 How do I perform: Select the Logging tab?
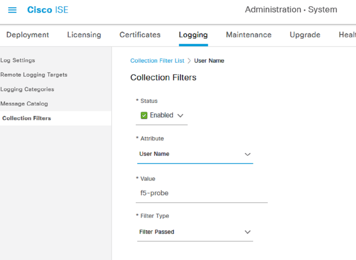click(x=193, y=35)
